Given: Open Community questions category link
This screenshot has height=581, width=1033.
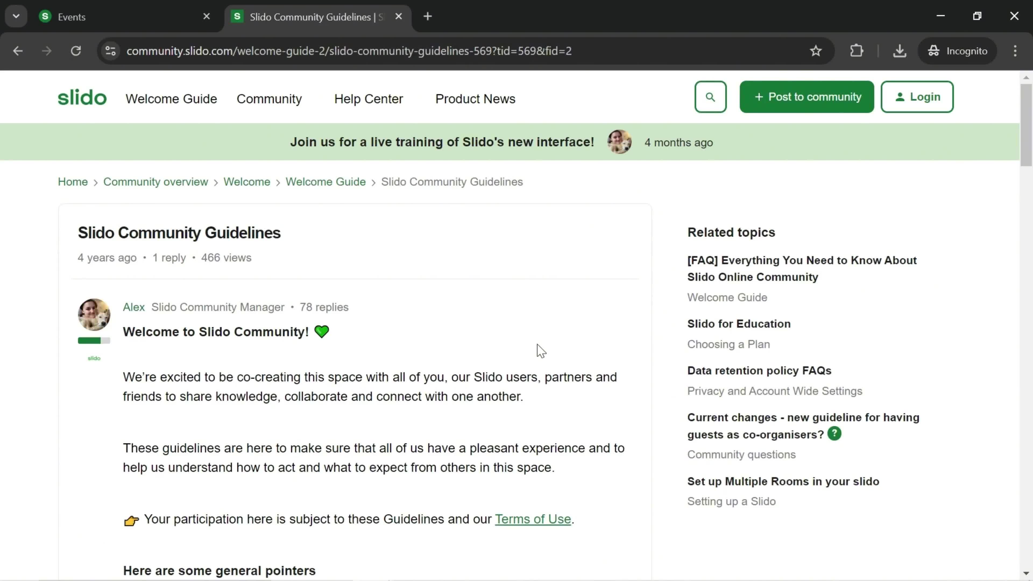Looking at the screenshot, I should (741, 455).
